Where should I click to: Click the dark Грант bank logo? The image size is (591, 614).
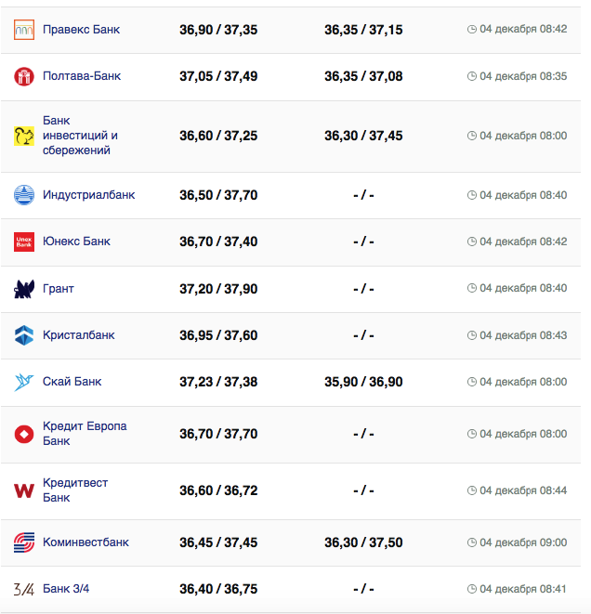pyautogui.click(x=24, y=289)
